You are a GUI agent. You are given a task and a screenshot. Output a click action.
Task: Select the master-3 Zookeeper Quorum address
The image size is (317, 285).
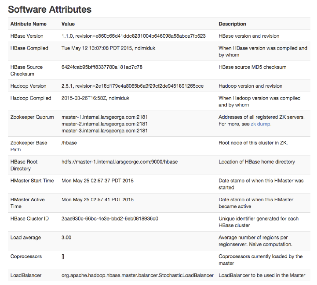click(x=104, y=131)
